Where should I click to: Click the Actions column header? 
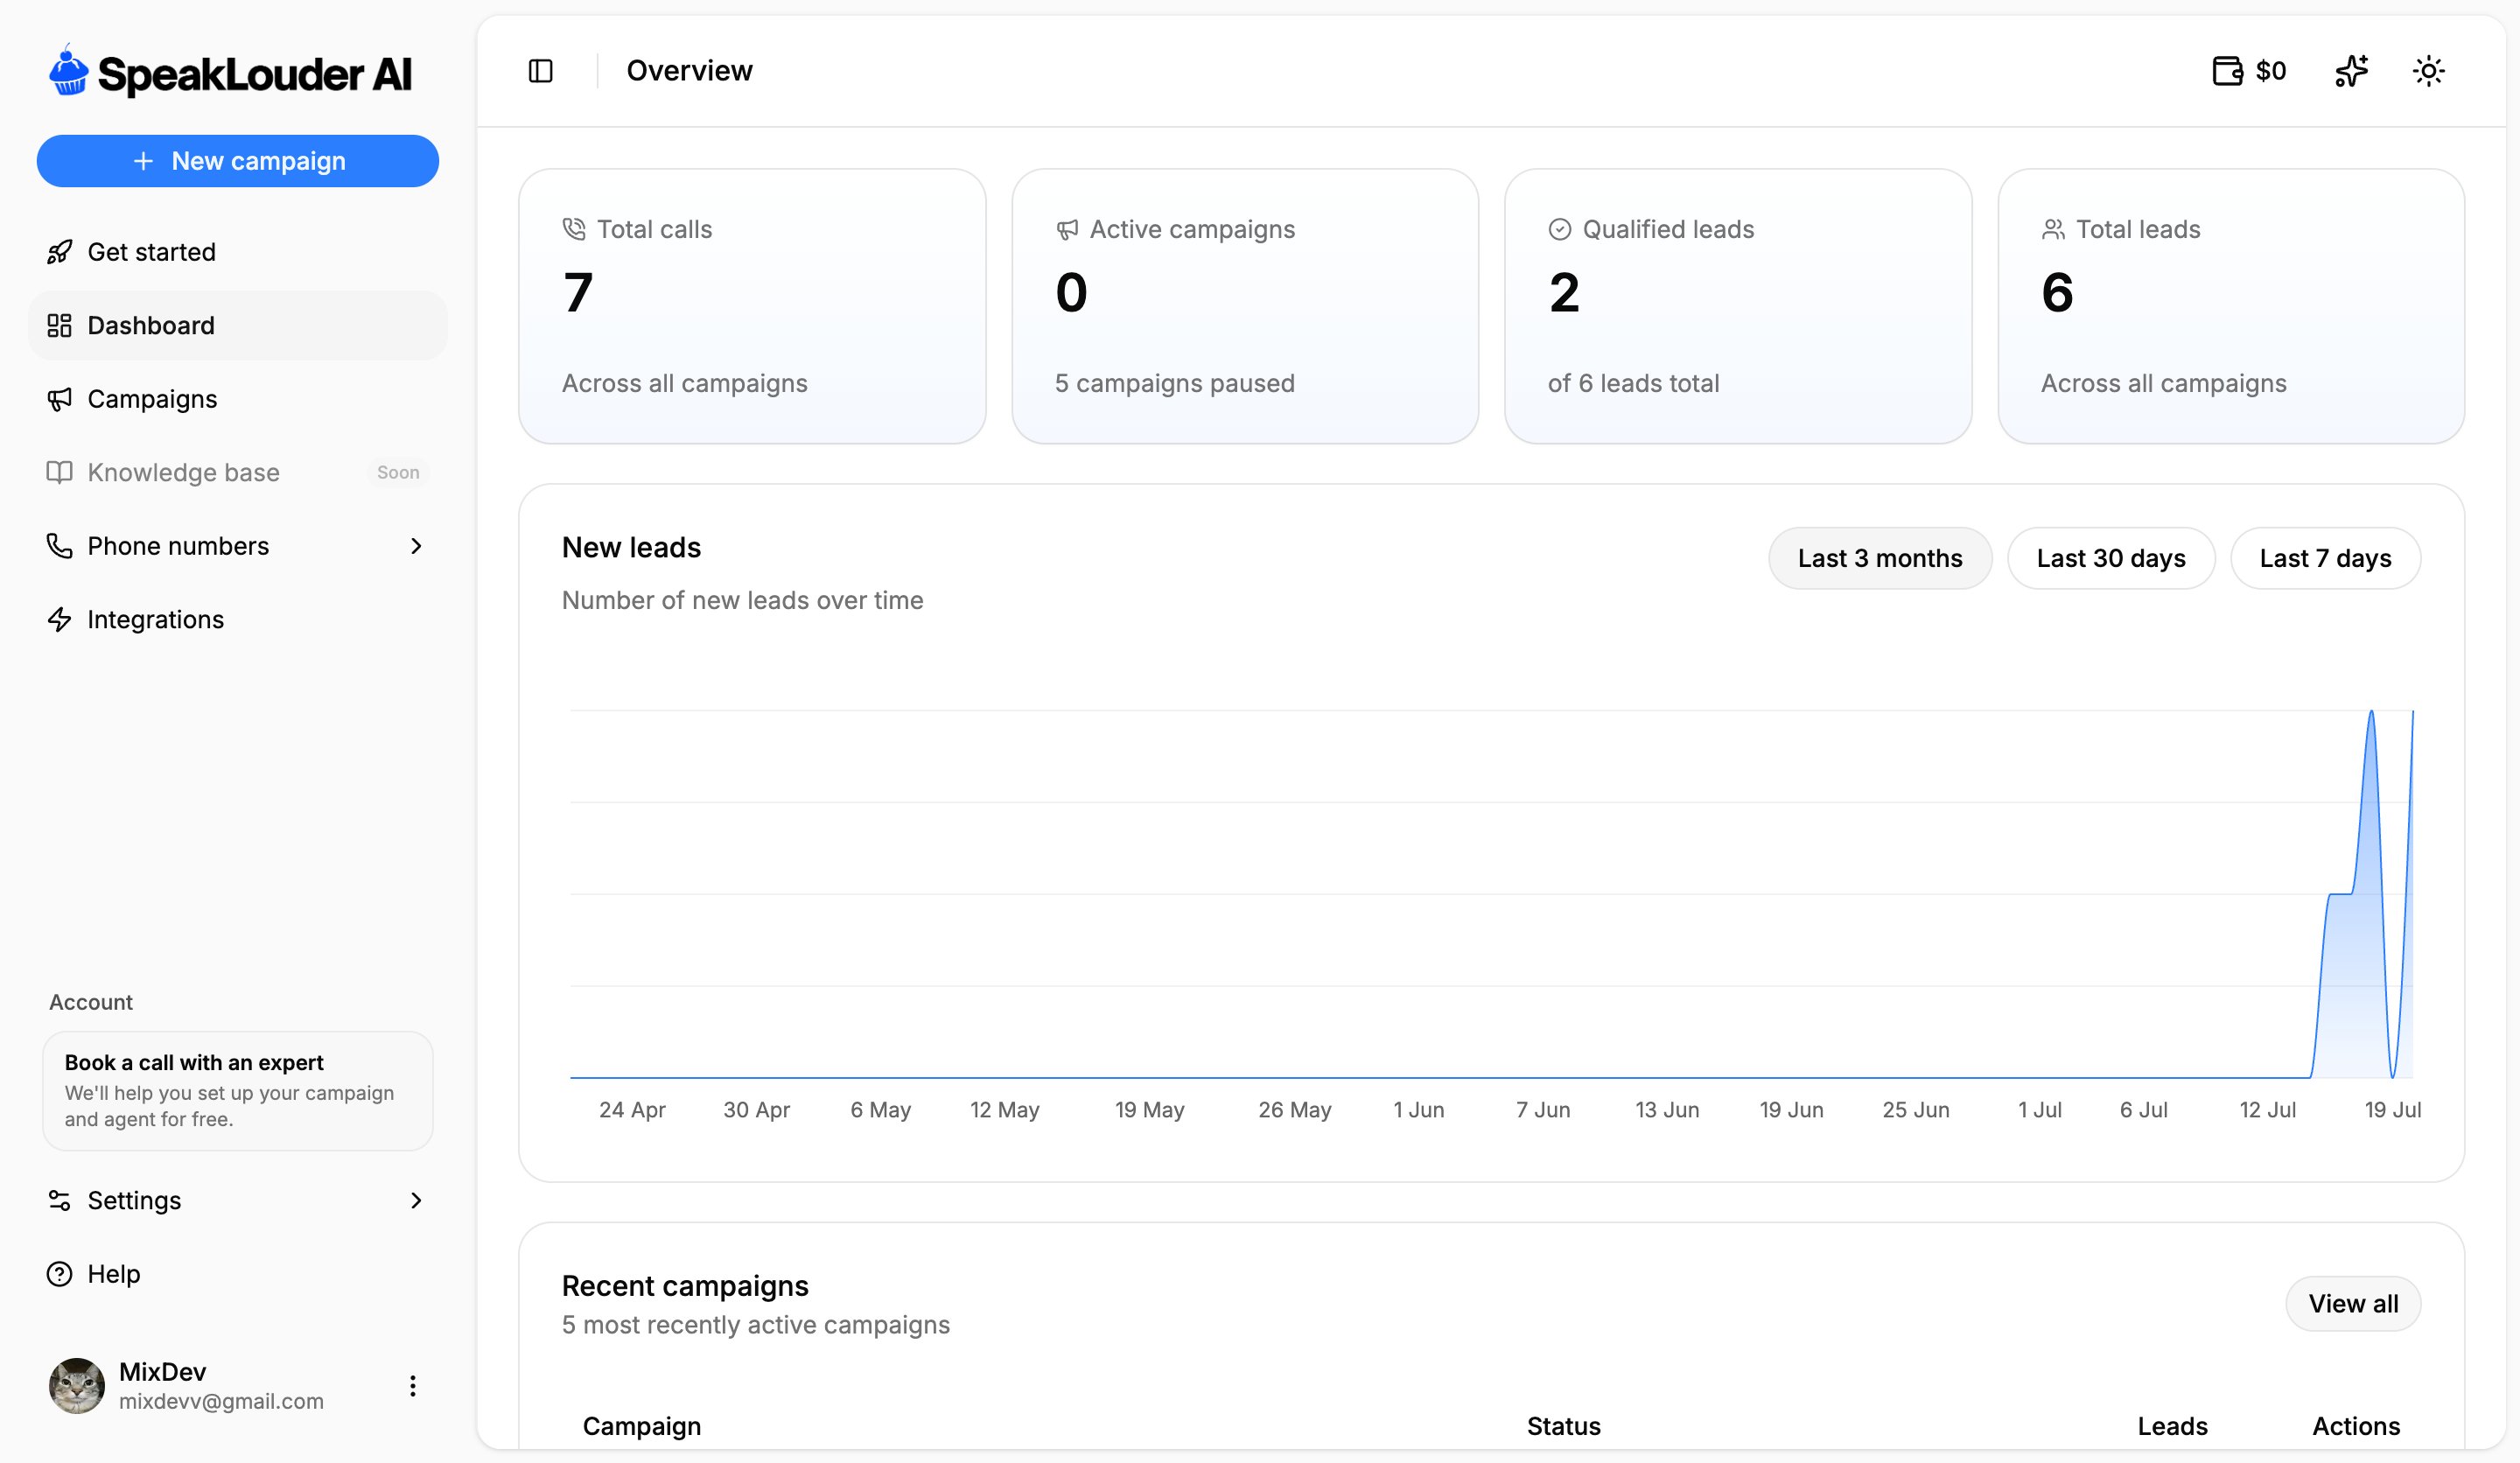click(x=2355, y=1426)
